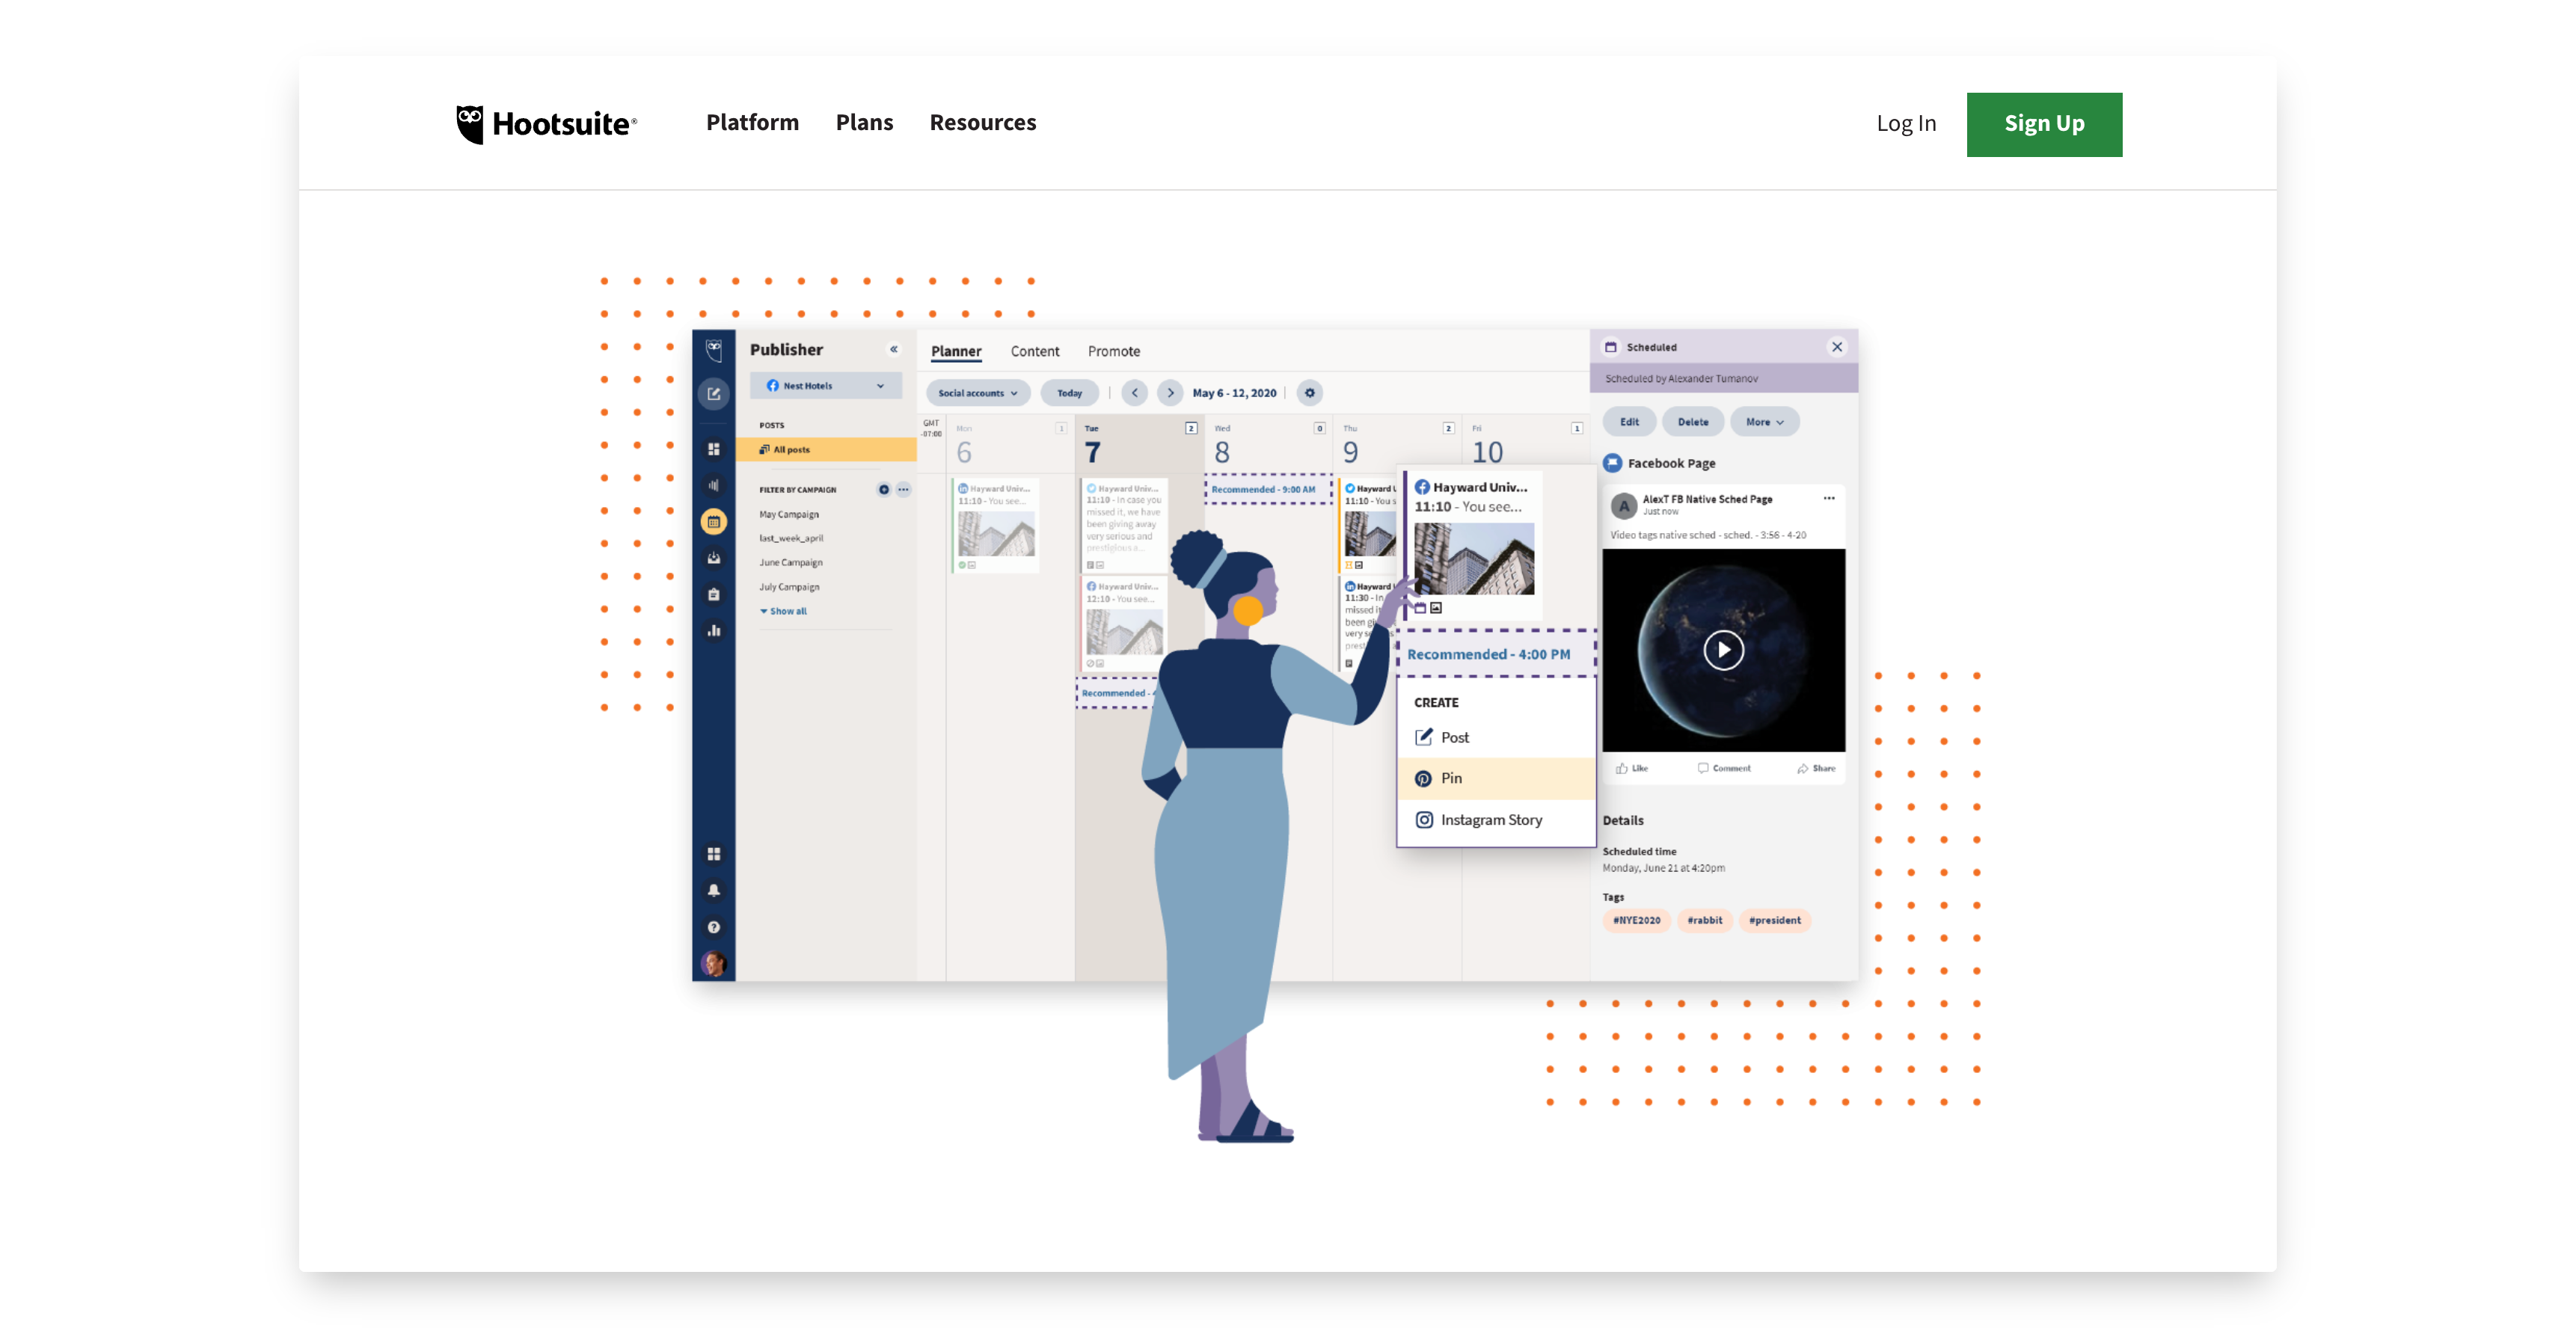Select the Wed 8 day header
This screenshot has width=2576, height=1328.
pos(1268,444)
